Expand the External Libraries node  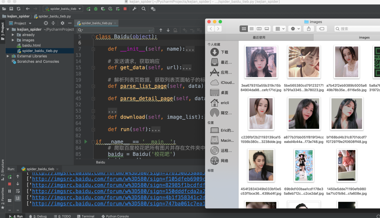[x=8, y=56]
